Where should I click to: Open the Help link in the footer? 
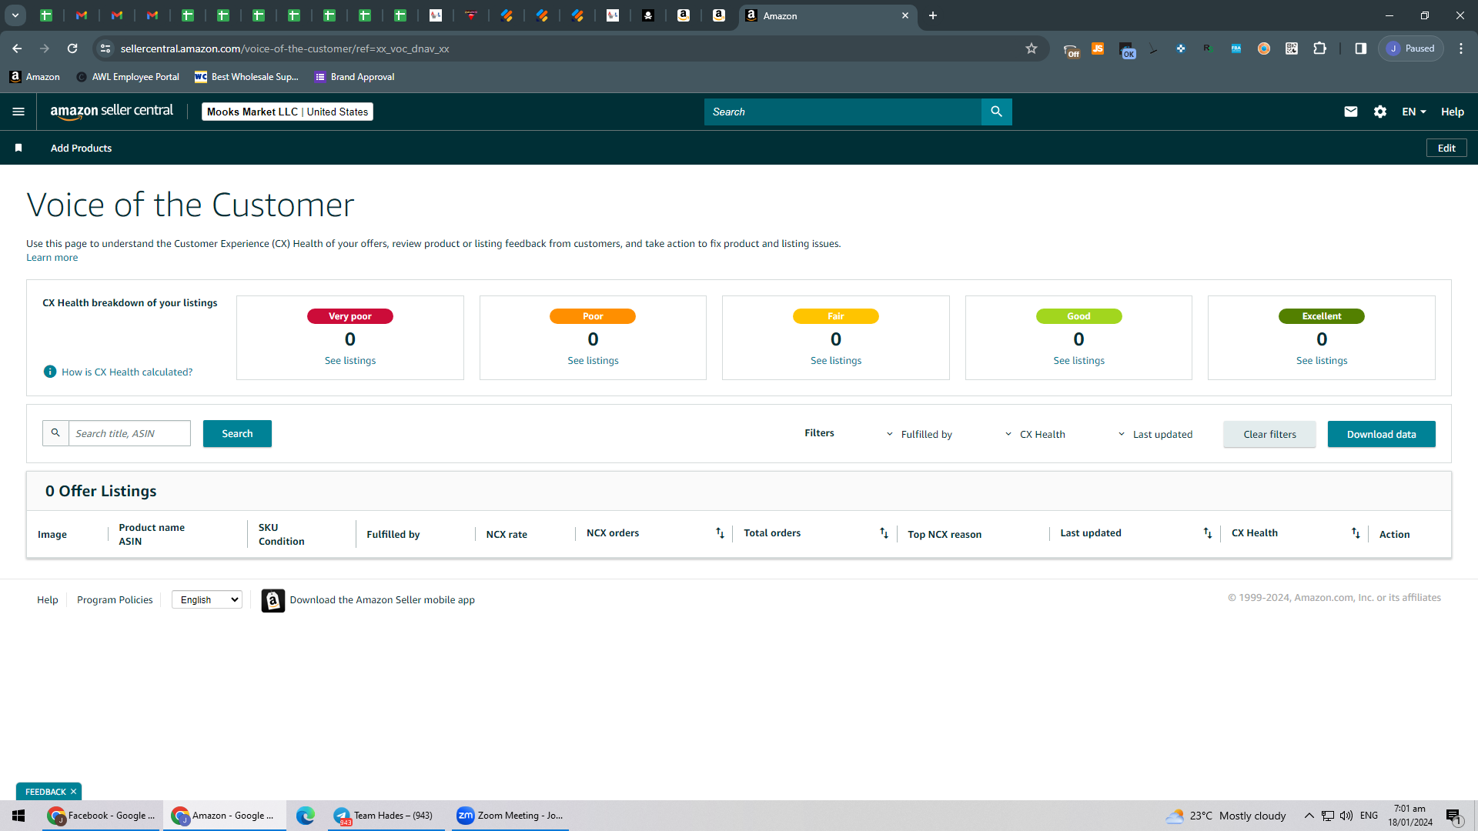[x=47, y=599]
